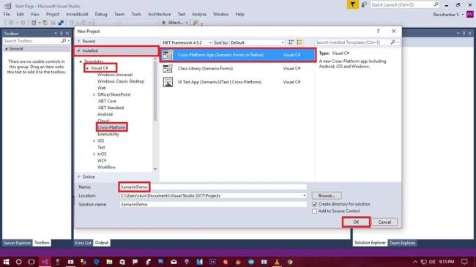The height and width of the screenshot is (267, 476).
Task: Click the Browse button
Action: pos(327,196)
